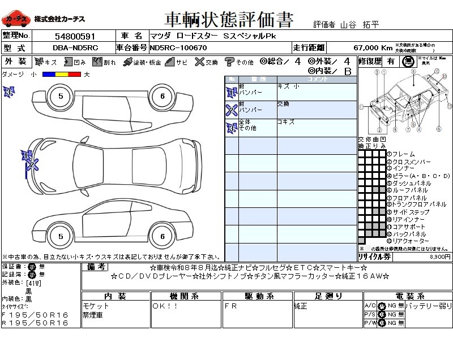
Task: Select OK for A/C
Action: click(382, 306)
